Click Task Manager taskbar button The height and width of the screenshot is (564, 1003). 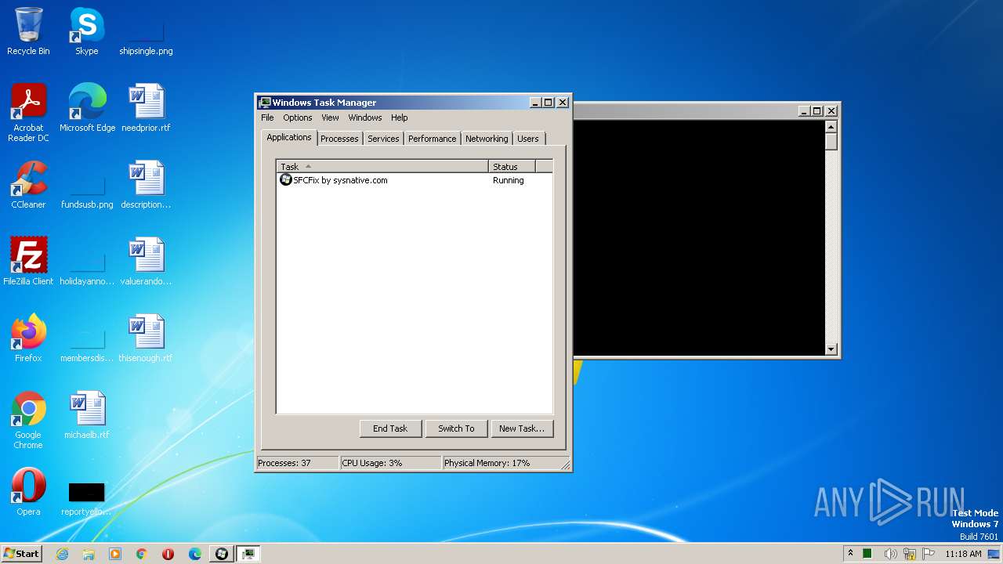tap(248, 554)
